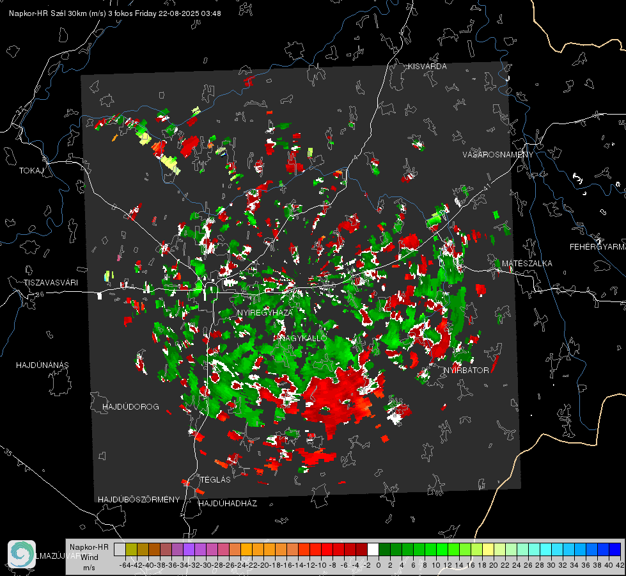Click the map title text with date 22-08-2025
This screenshot has width=626, height=576.
[x=115, y=13]
